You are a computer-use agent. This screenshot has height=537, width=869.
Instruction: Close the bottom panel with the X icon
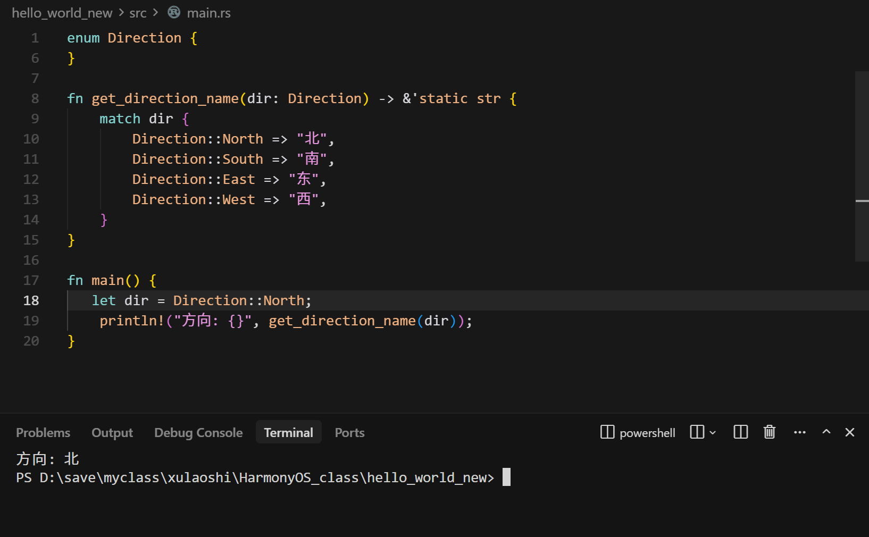tap(850, 432)
